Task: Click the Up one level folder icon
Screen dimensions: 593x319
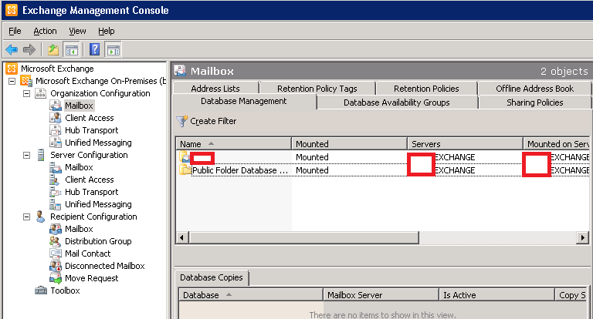Action: 53,50
